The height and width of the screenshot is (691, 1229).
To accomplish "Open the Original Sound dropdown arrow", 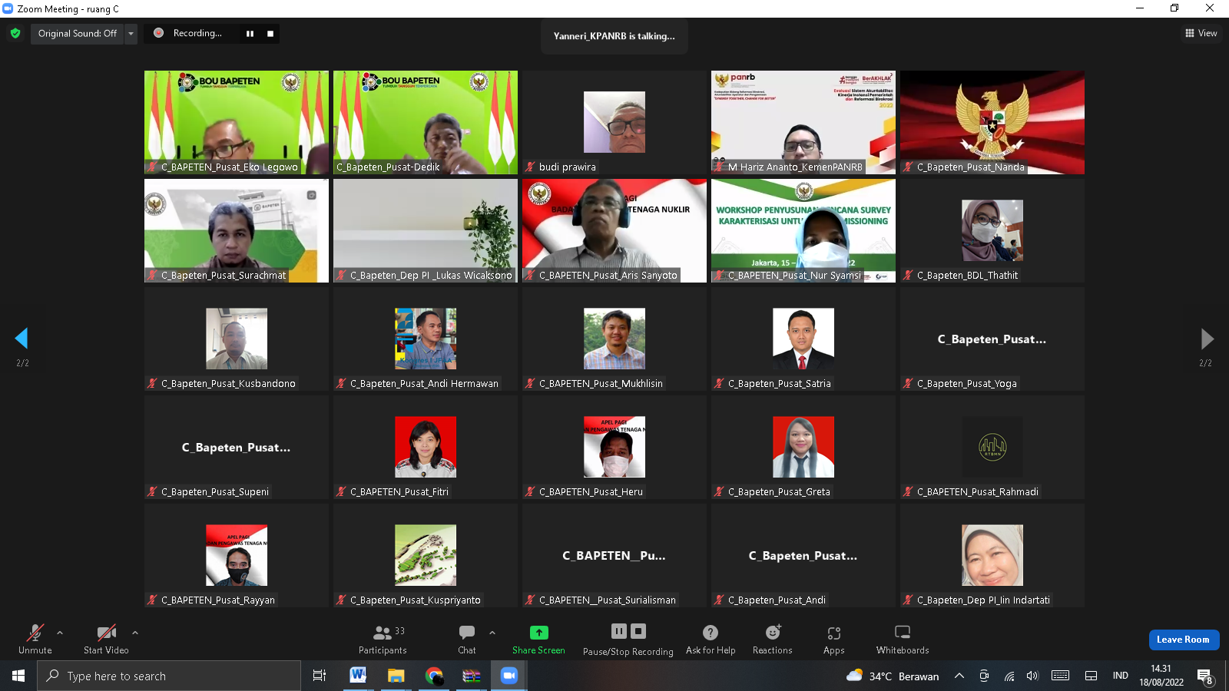I will [131, 34].
